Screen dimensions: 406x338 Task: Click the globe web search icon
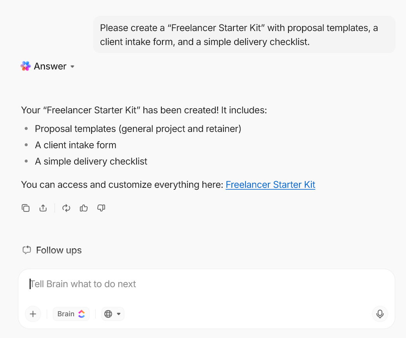[x=108, y=314]
